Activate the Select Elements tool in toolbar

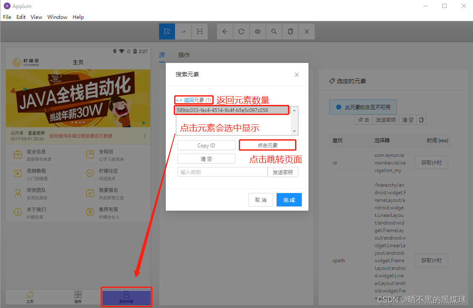(167, 31)
